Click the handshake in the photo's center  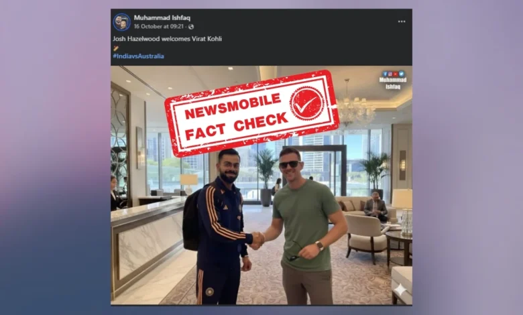pos(257,241)
